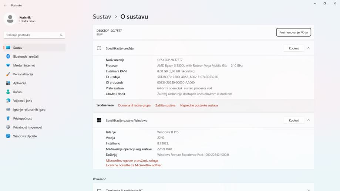The height and width of the screenshot is (191, 340).
Task: Collapse the Specifikacije uređaja section
Action: pyautogui.click(x=309, y=48)
